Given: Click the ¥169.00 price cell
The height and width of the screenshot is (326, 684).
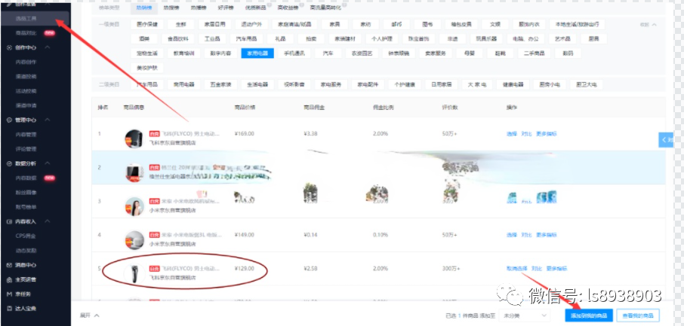Looking at the screenshot, I should pyautogui.click(x=245, y=133).
